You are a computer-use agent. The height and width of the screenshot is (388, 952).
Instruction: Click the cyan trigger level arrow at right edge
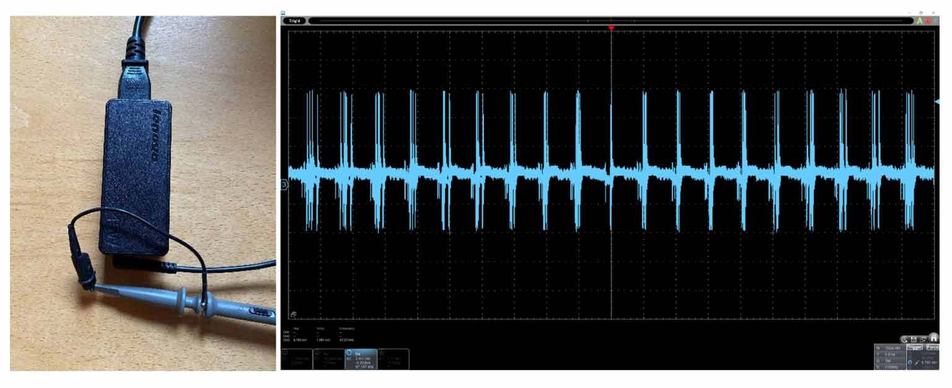click(937, 101)
